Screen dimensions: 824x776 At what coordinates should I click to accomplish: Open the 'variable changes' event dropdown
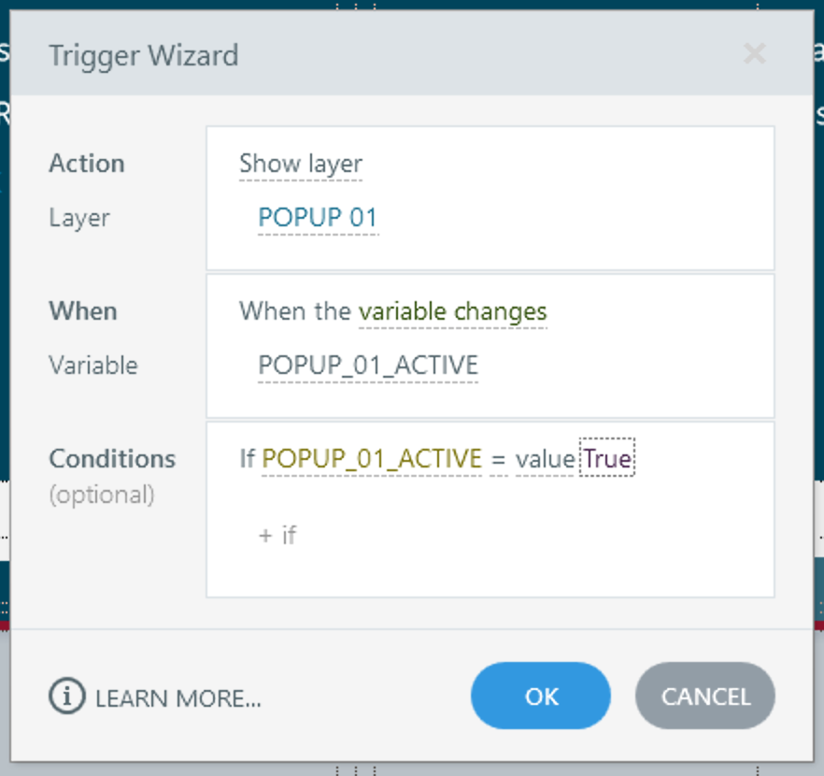(x=453, y=311)
